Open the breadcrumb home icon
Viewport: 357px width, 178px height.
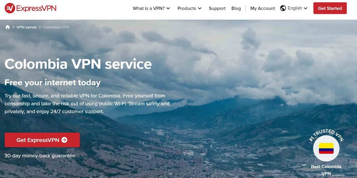8,27
